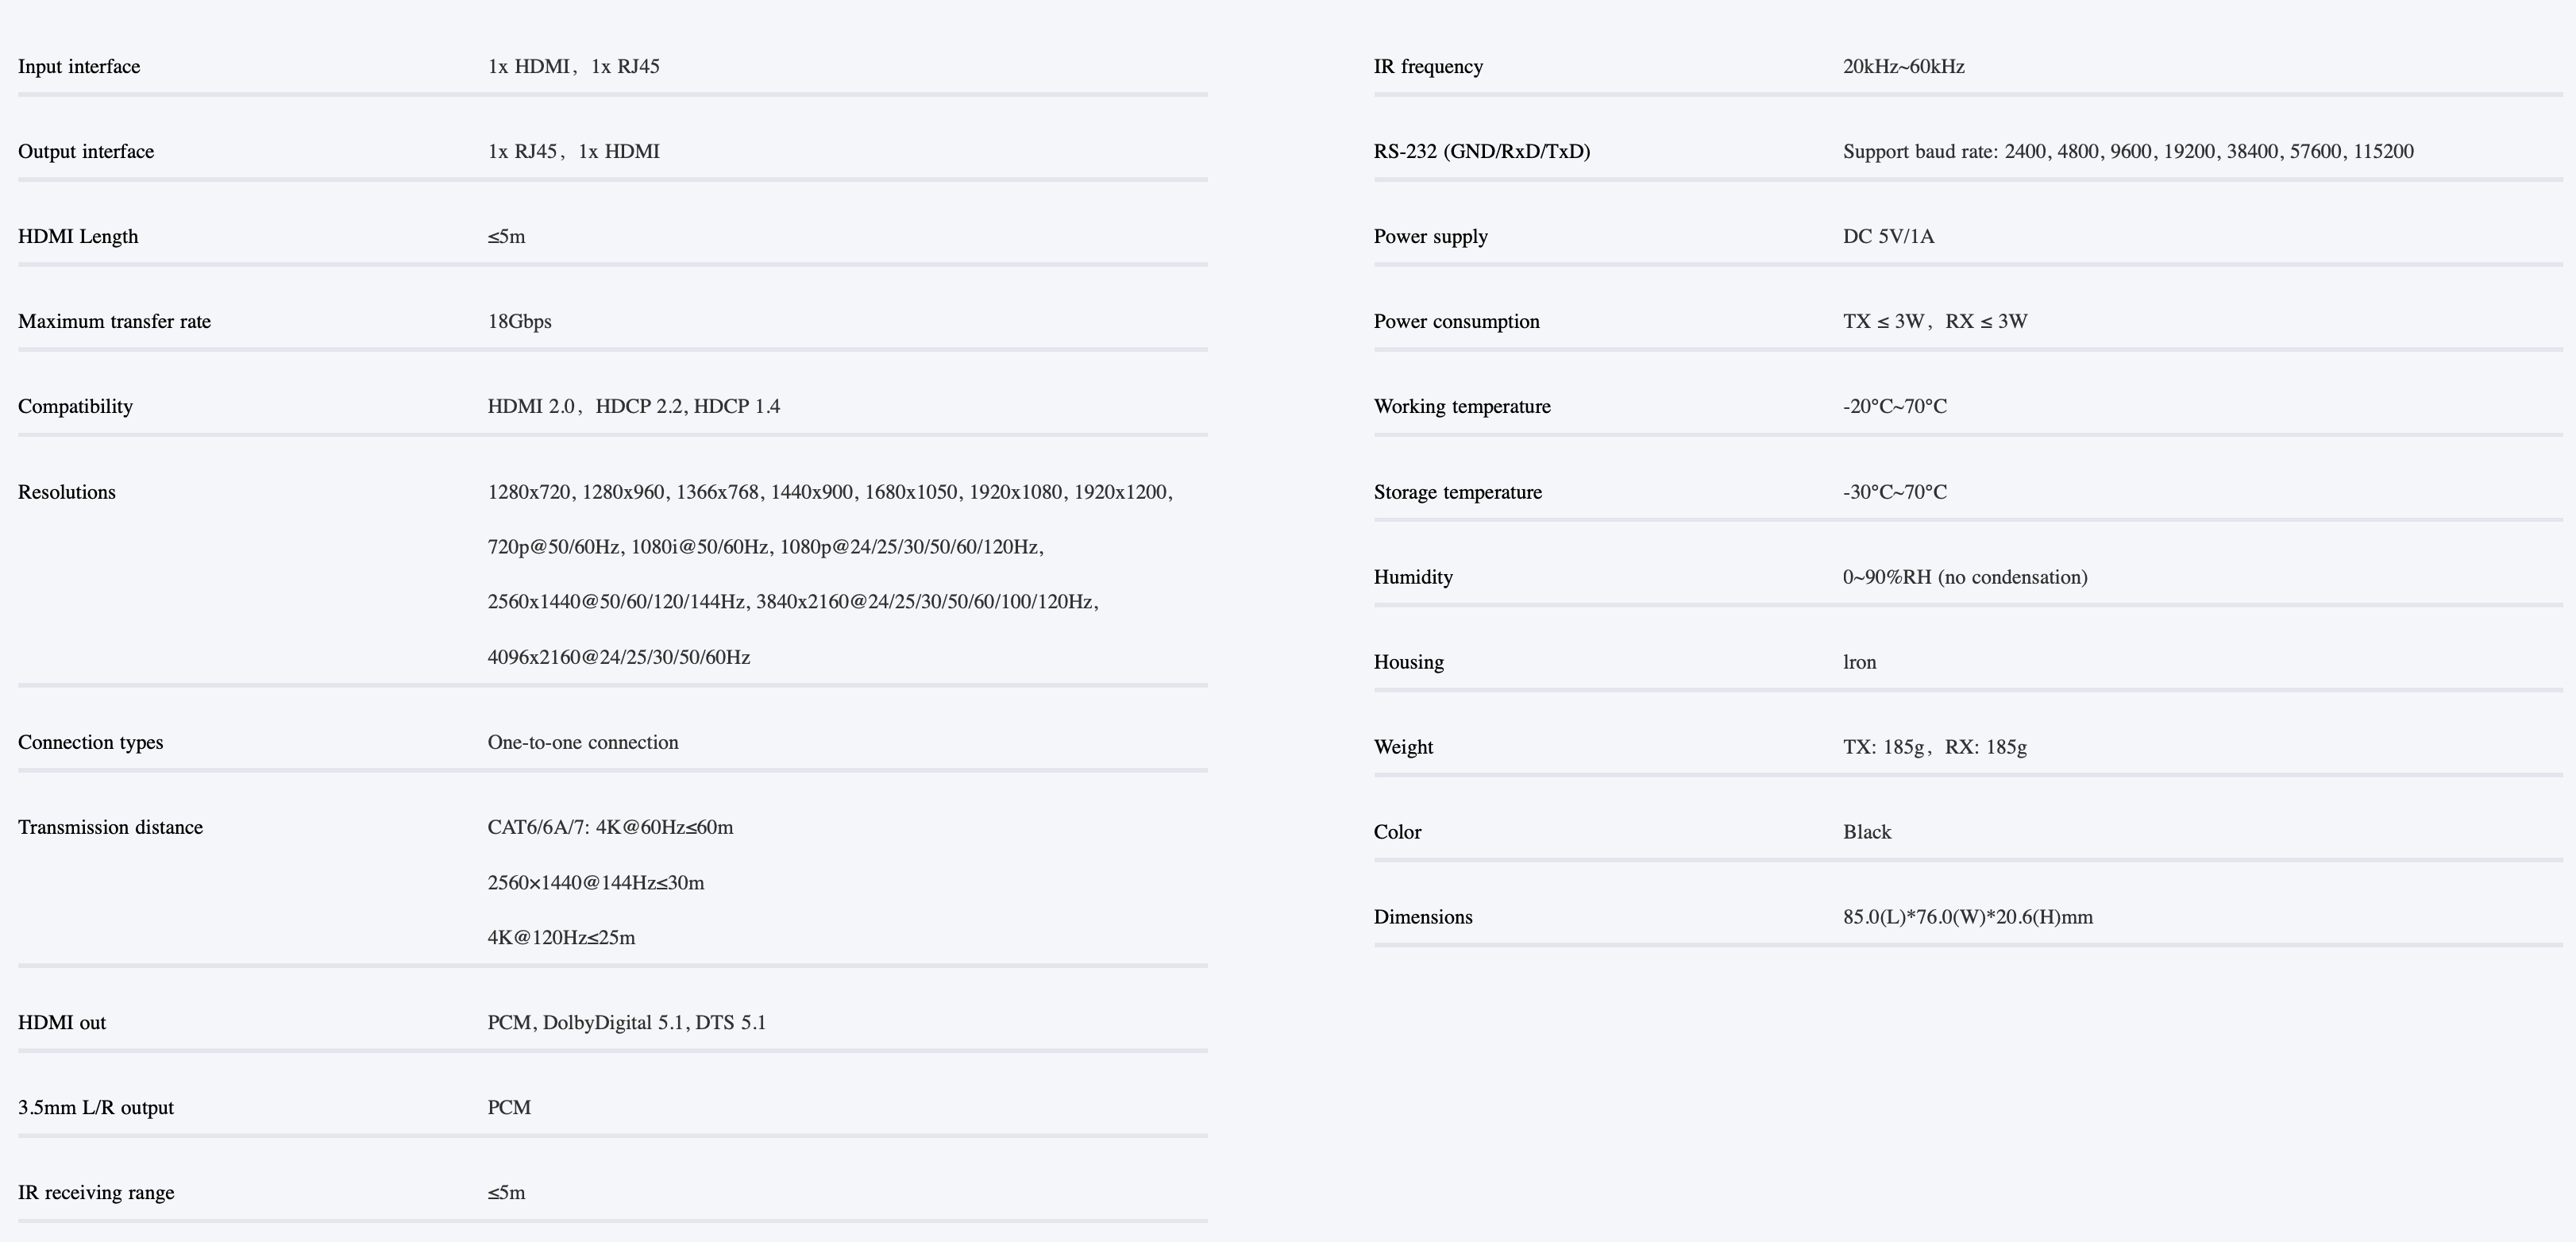Select the 0~90%RH humidity value
The height and width of the screenshot is (1242, 2576).
(1966, 577)
